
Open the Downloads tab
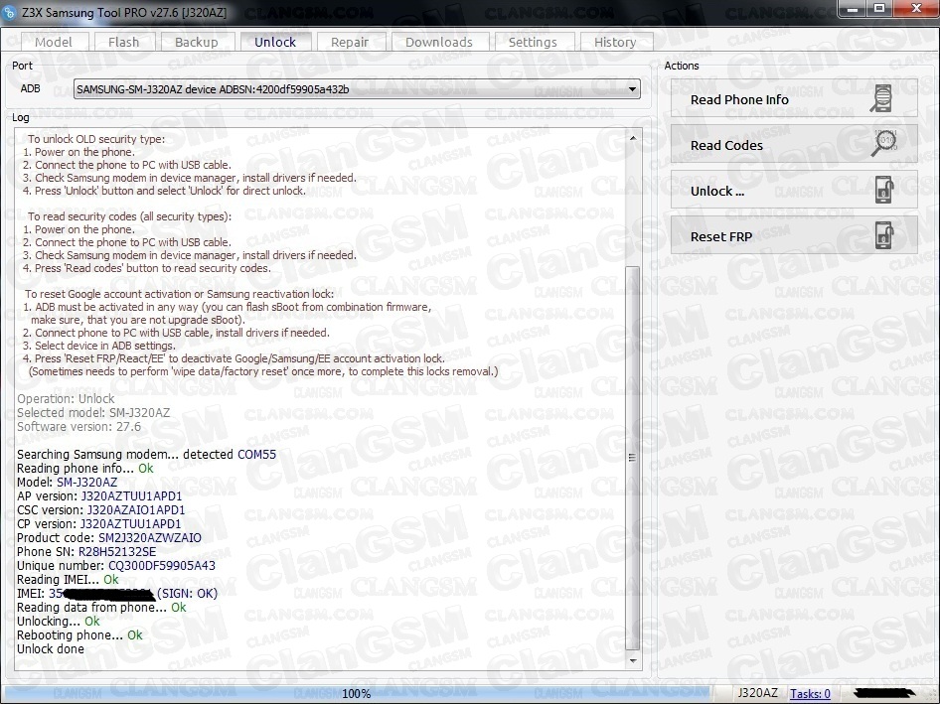439,42
